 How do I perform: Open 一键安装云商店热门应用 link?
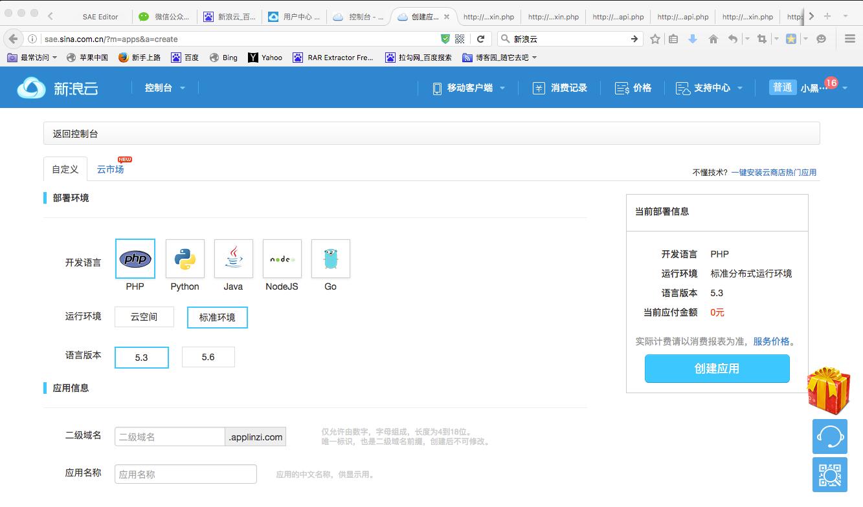tap(774, 173)
